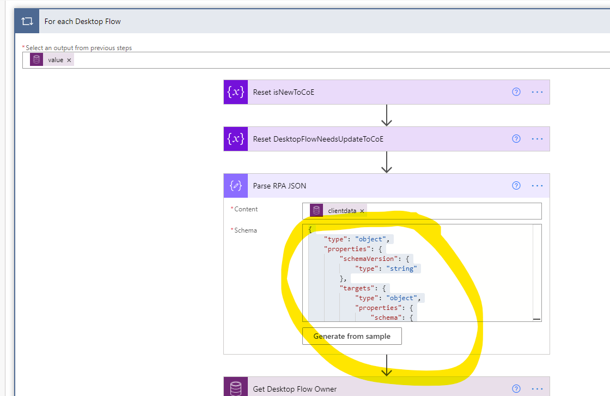The height and width of the screenshot is (396, 610).
Task: Open the ellipsis menu on Reset isNewToCoE
Action: 538,92
